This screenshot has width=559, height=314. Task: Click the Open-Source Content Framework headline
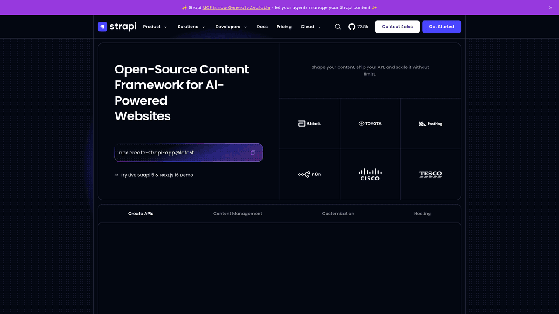click(182, 93)
